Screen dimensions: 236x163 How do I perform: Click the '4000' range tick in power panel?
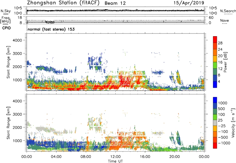(x=17, y=40)
